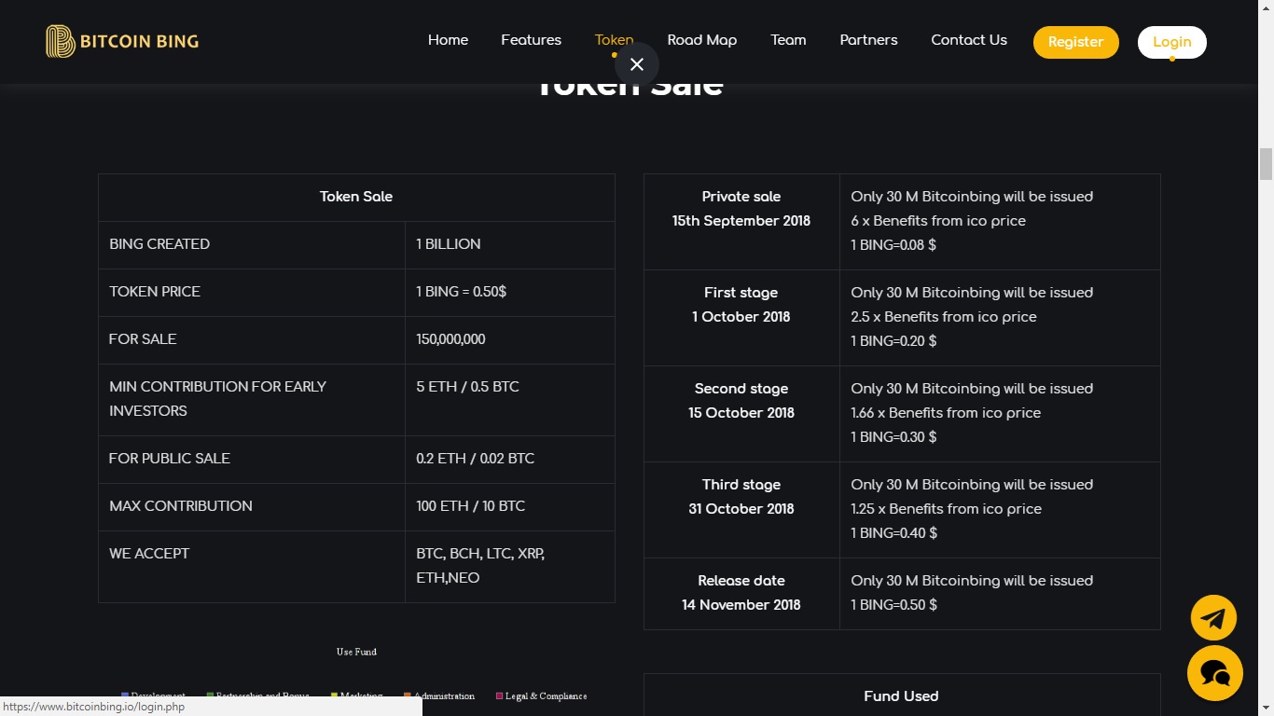Open the Telegram chat icon
The width and height of the screenshot is (1274, 716).
click(1213, 617)
